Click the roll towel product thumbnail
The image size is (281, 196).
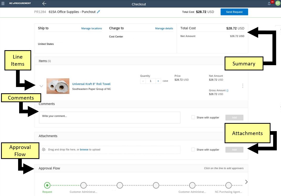pyautogui.click(x=58, y=86)
